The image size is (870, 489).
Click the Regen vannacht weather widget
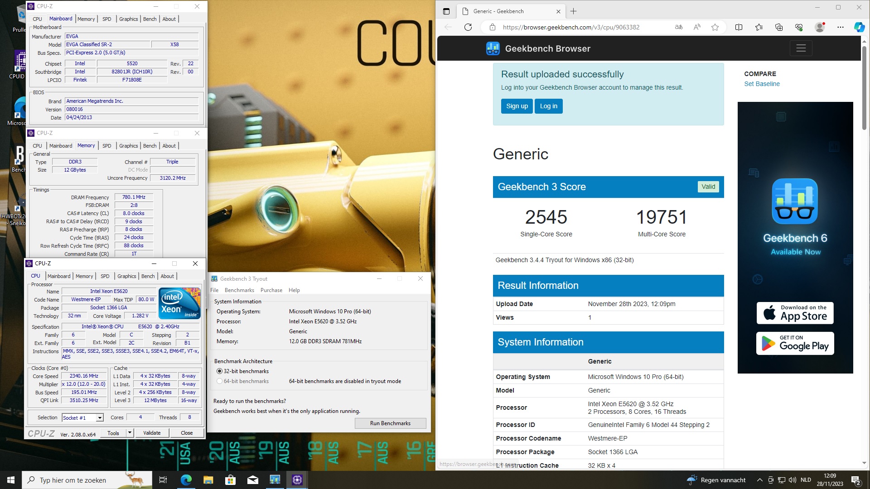click(x=716, y=480)
